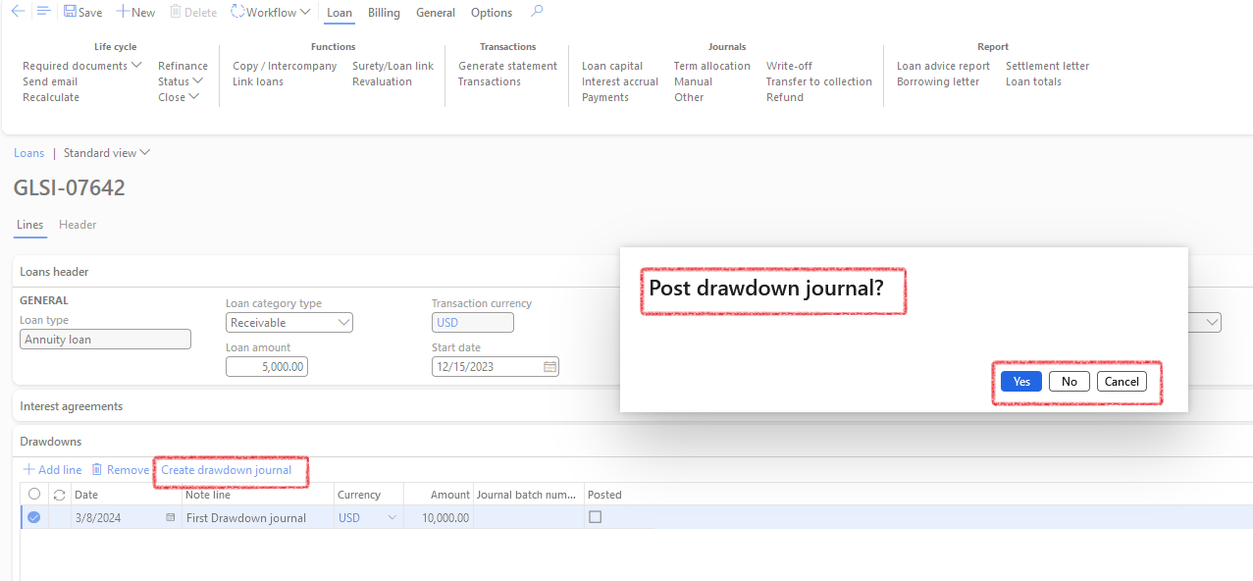Open the Write-off journal

pos(790,66)
